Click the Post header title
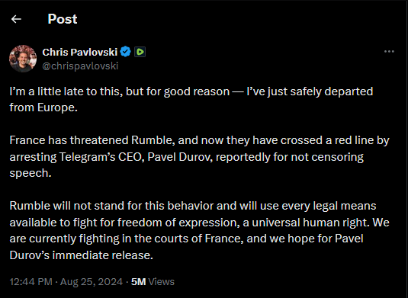This screenshot has height=298, width=408. (x=63, y=19)
